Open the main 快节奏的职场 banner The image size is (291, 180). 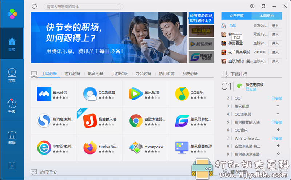click(108, 37)
